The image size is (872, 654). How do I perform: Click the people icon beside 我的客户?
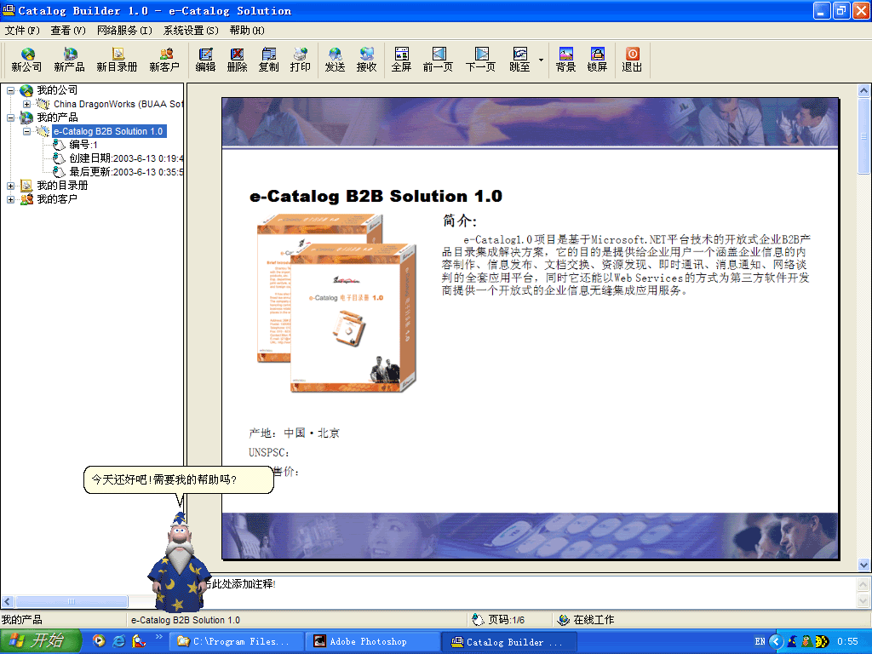point(26,199)
